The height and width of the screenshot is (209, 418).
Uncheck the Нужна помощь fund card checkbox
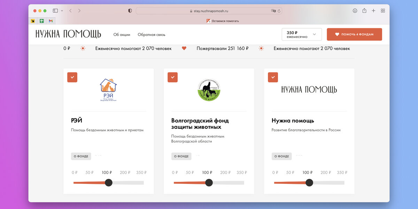[x=273, y=77]
